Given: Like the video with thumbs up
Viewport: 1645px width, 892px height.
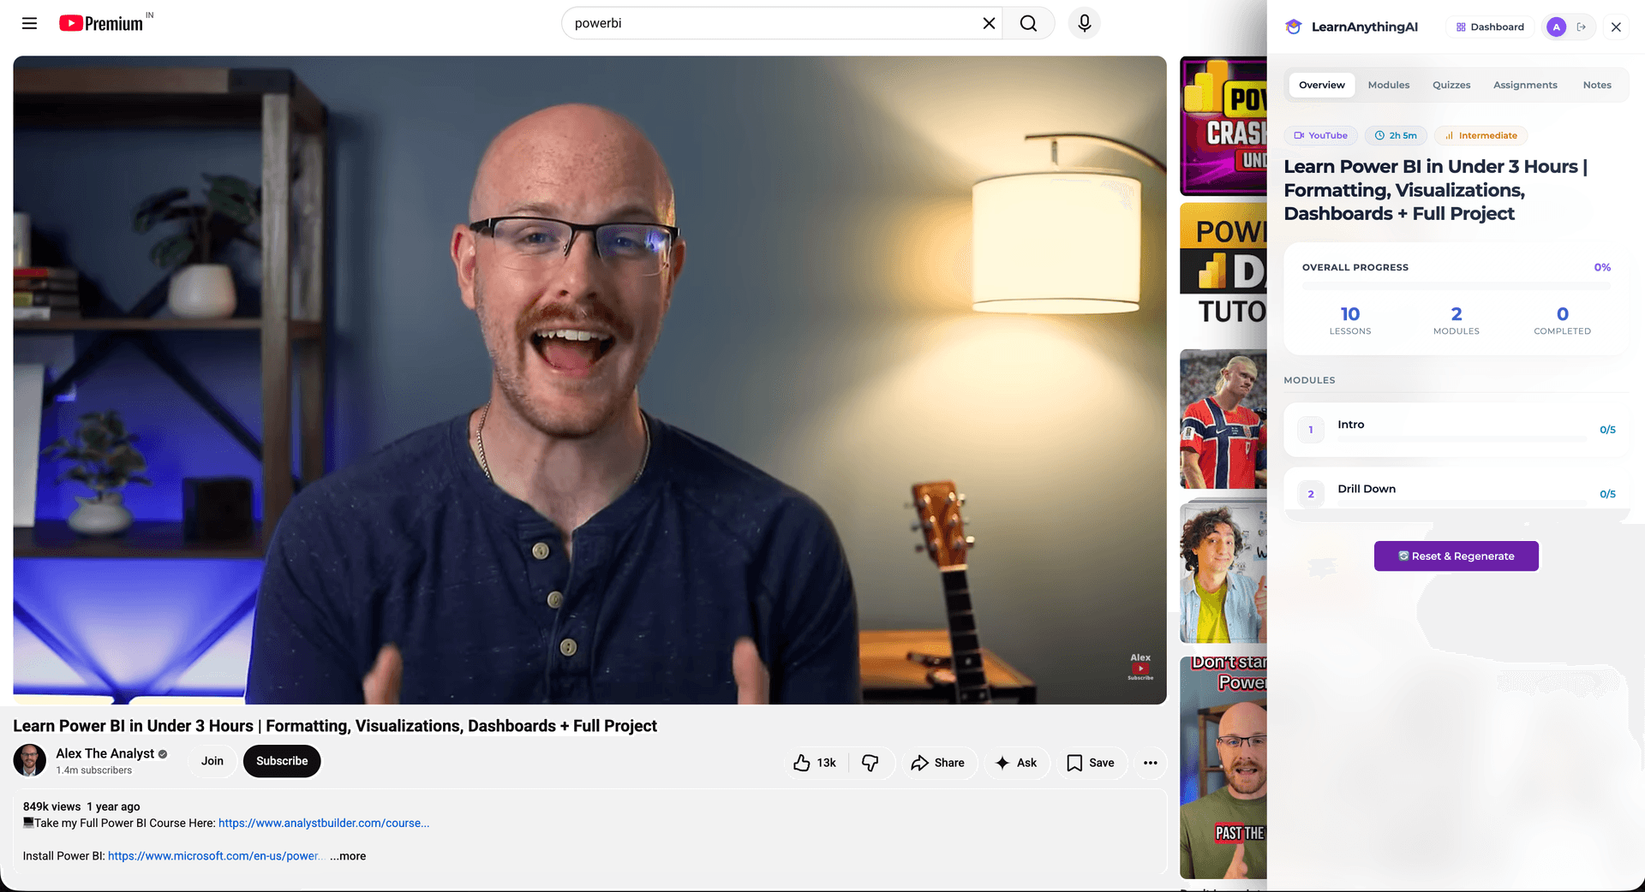Looking at the screenshot, I should point(814,763).
